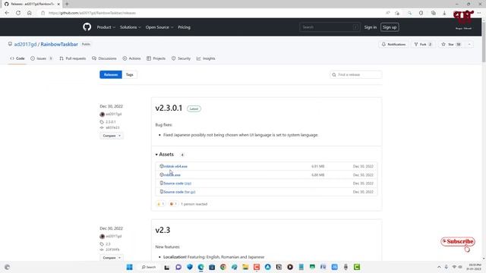Open a new browser tab
Viewport: 486px width, 273px height.
[67, 4]
